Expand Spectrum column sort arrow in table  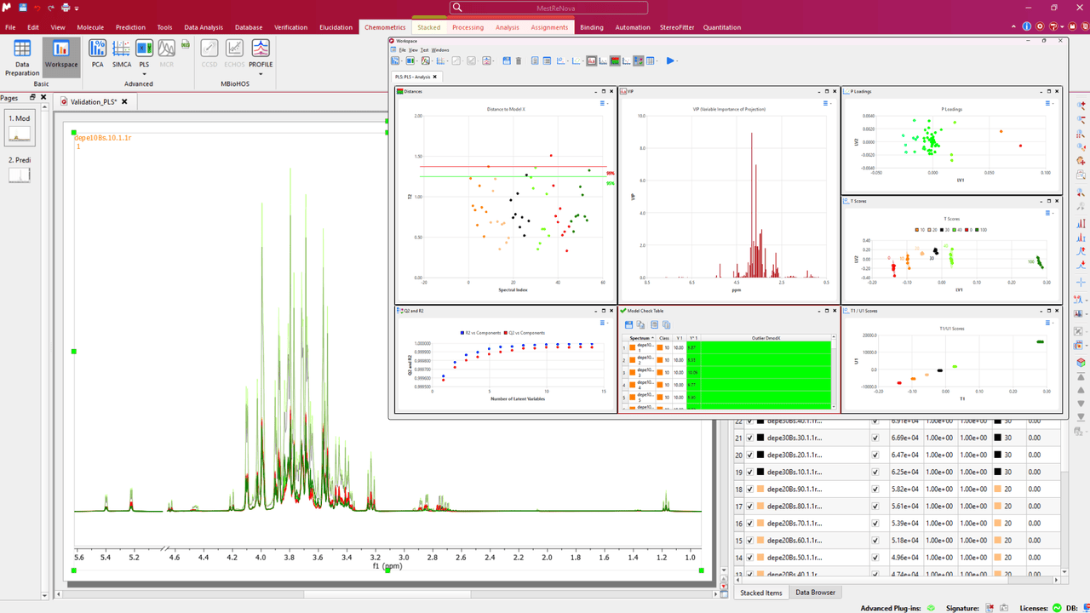point(653,338)
